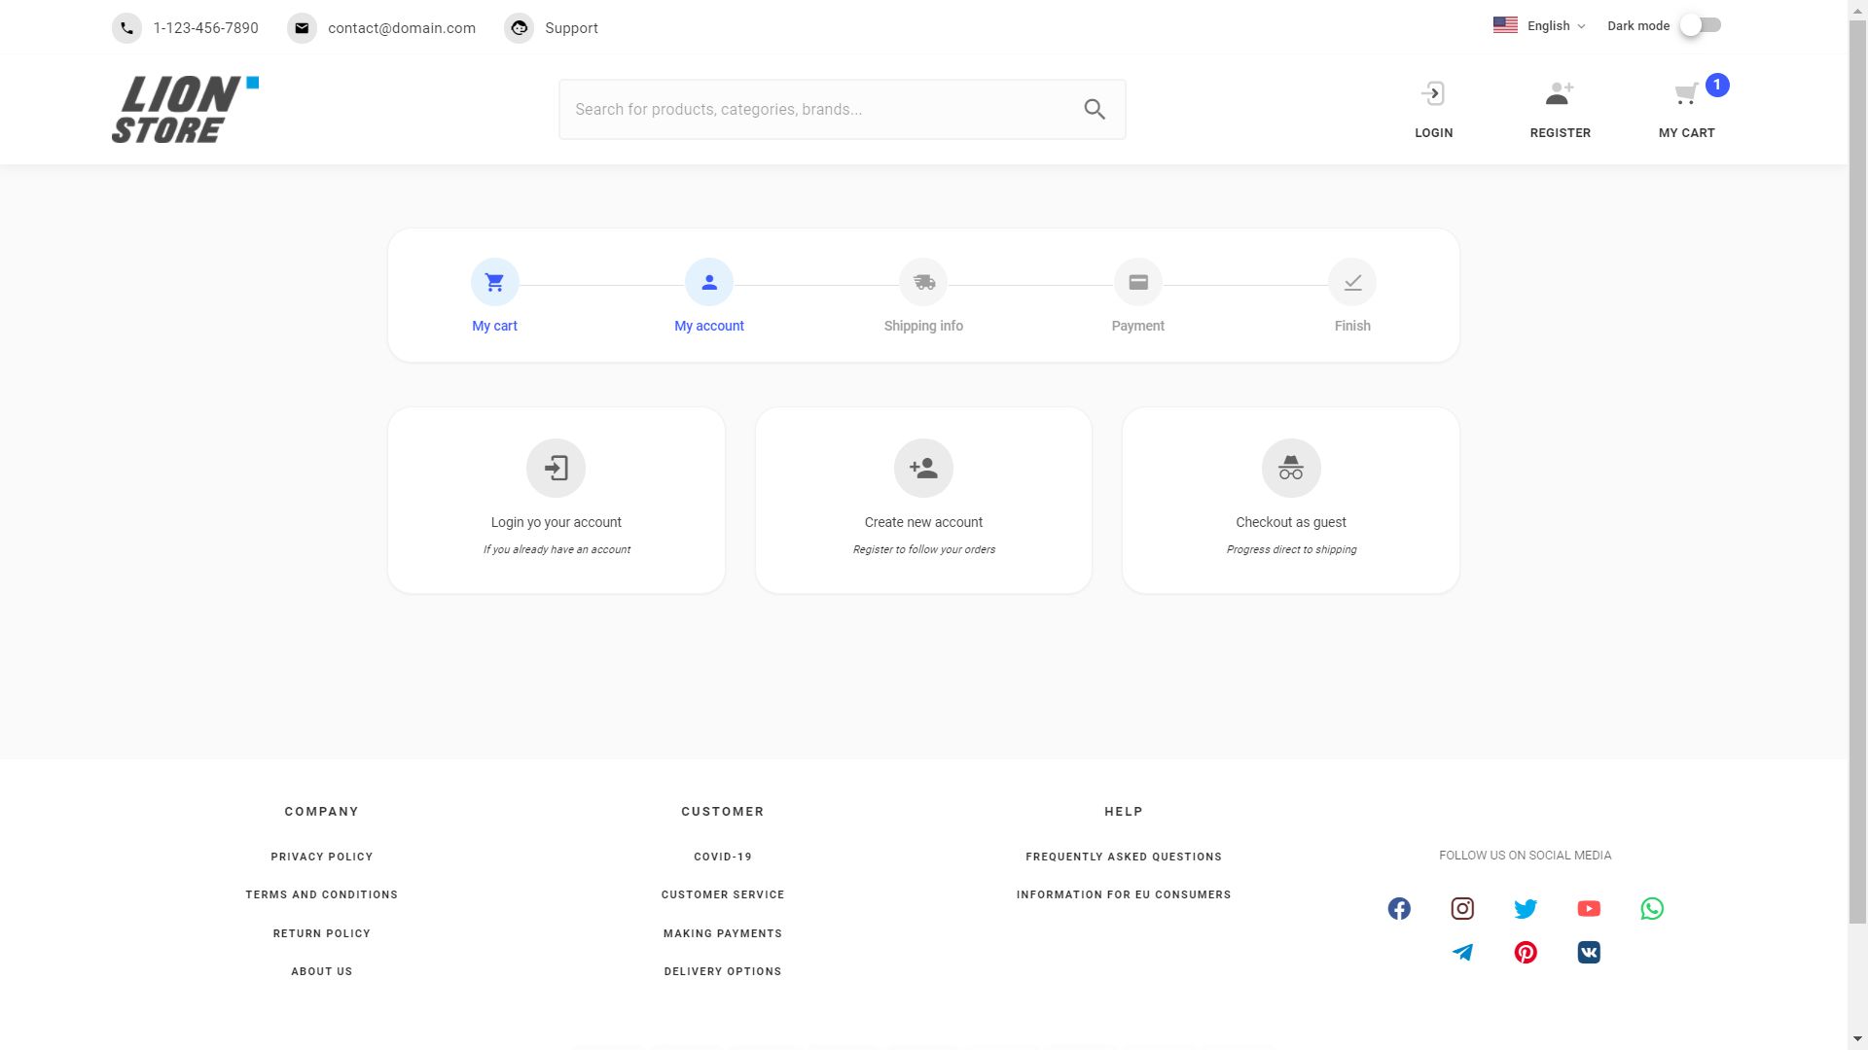The width and height of the screenshot is (1868, 1050).
Task: Click the Lion Store logo
Action: click(x=185, y=110)
